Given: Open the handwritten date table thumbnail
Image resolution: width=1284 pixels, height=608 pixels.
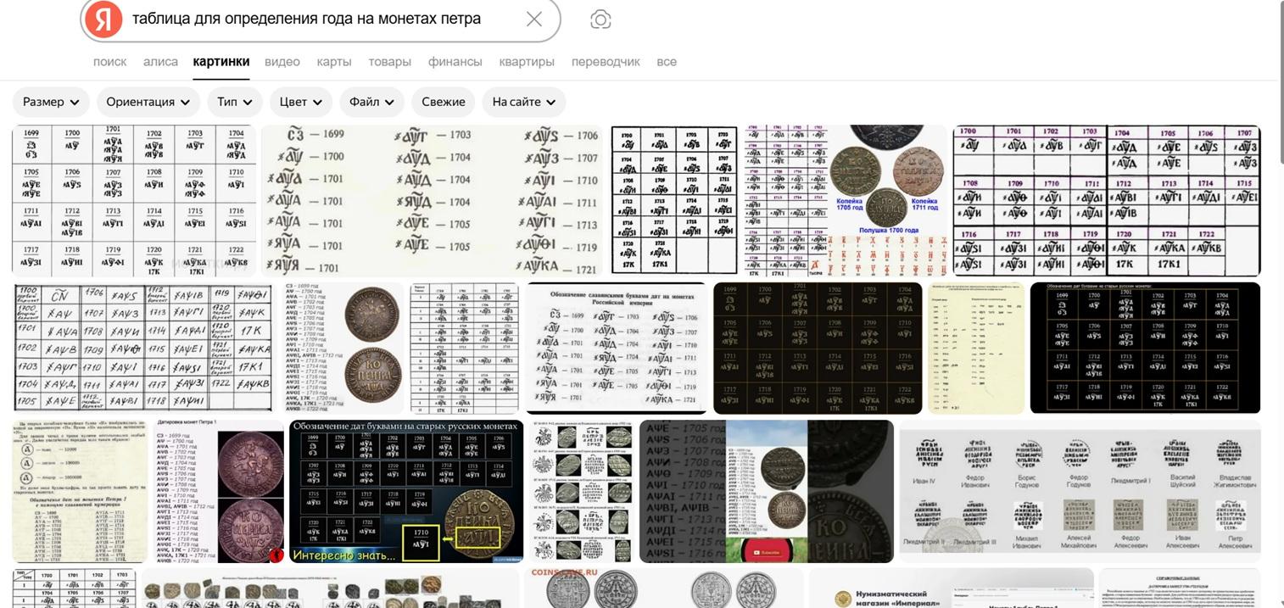Looking at the screenshot, I should [142, 348].
